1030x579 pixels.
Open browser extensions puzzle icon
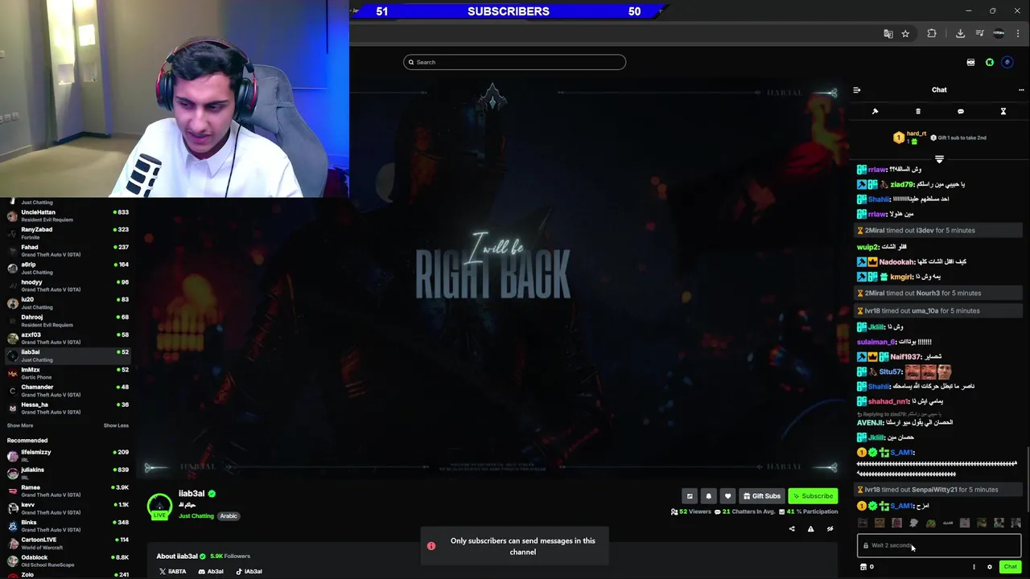tap(932, 34)
